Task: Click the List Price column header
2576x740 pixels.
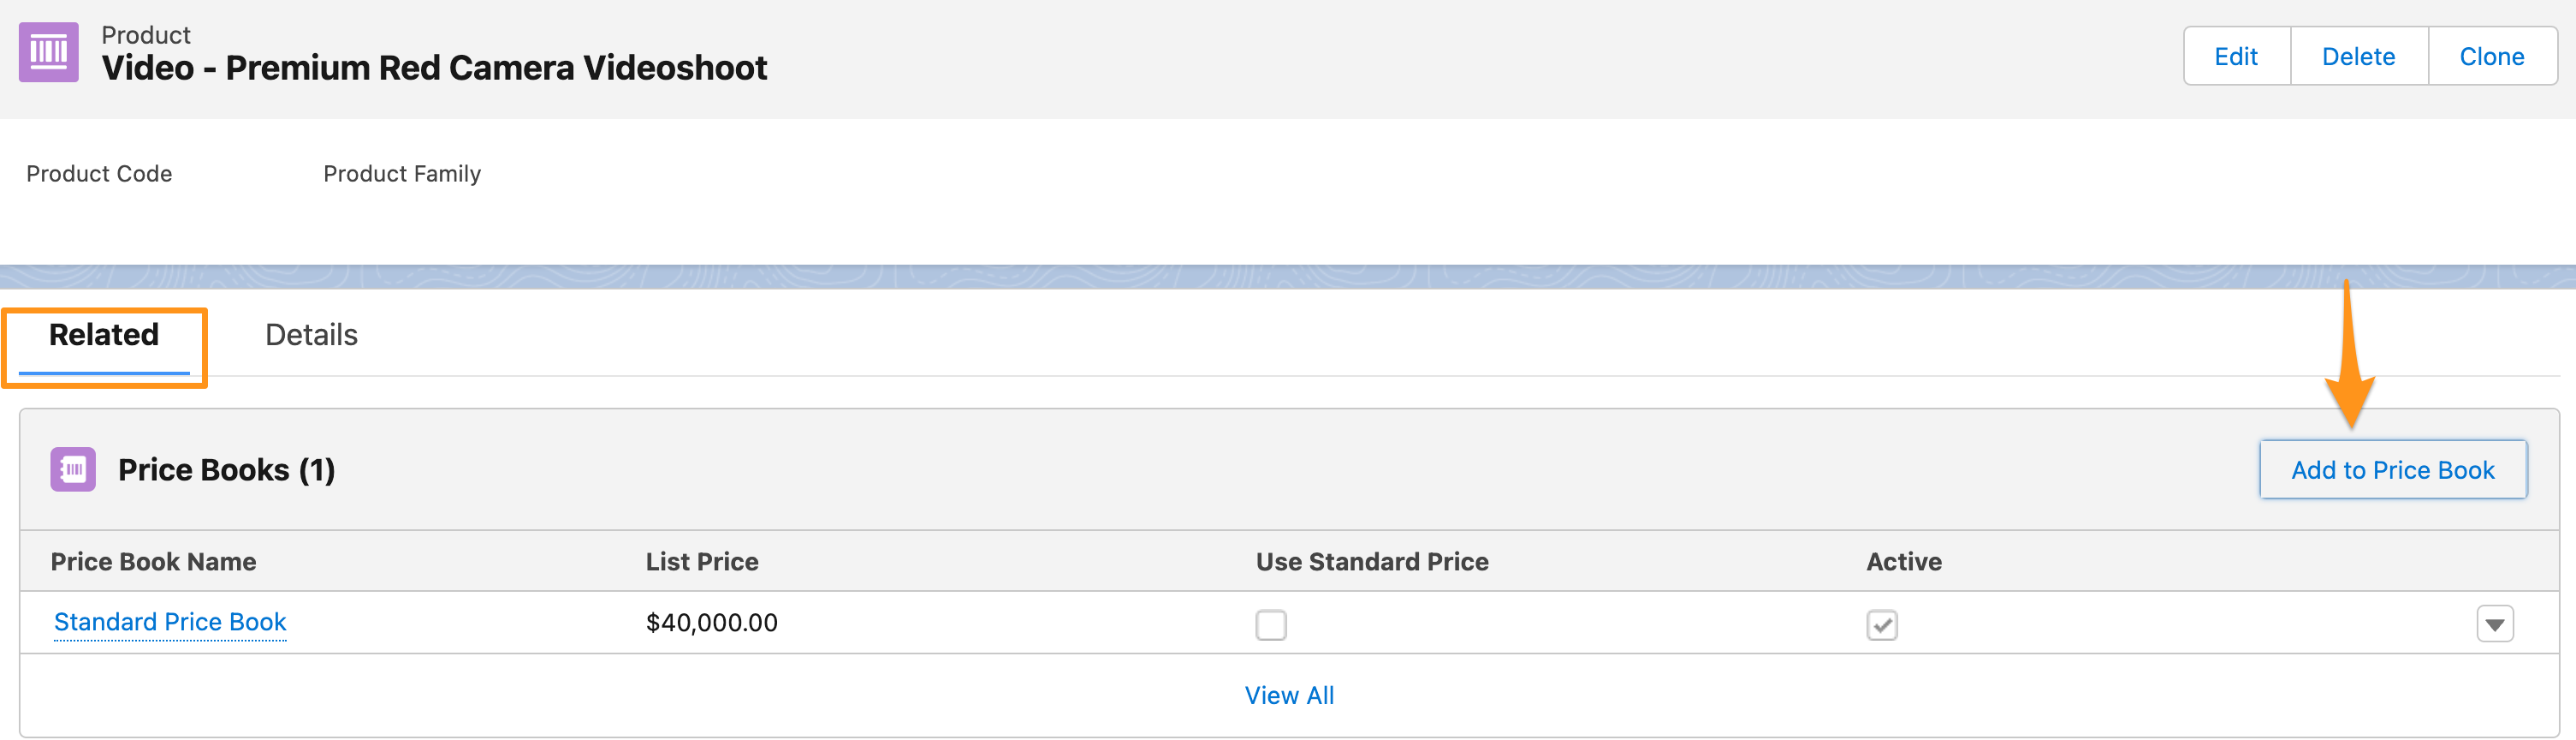Action: coord(701,562)
